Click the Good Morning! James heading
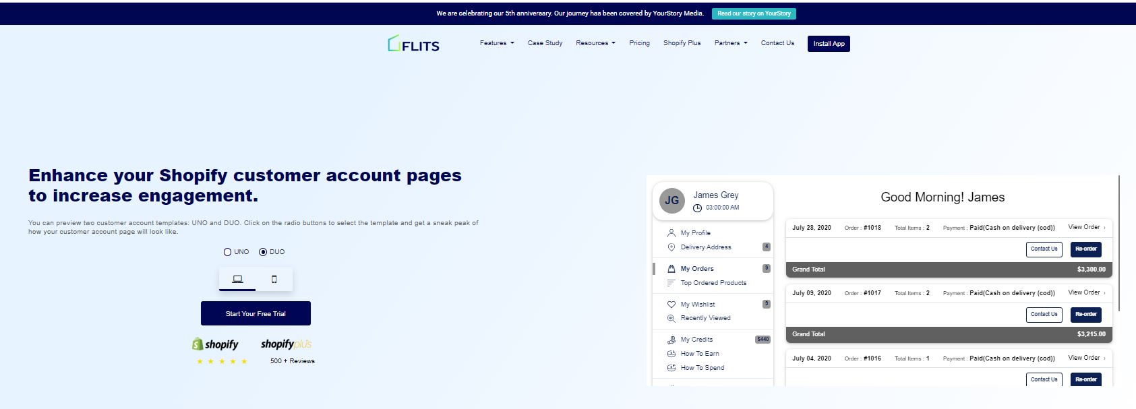Screen dimensions: 1136x409 pyautogui.click(x=943, y=197)
